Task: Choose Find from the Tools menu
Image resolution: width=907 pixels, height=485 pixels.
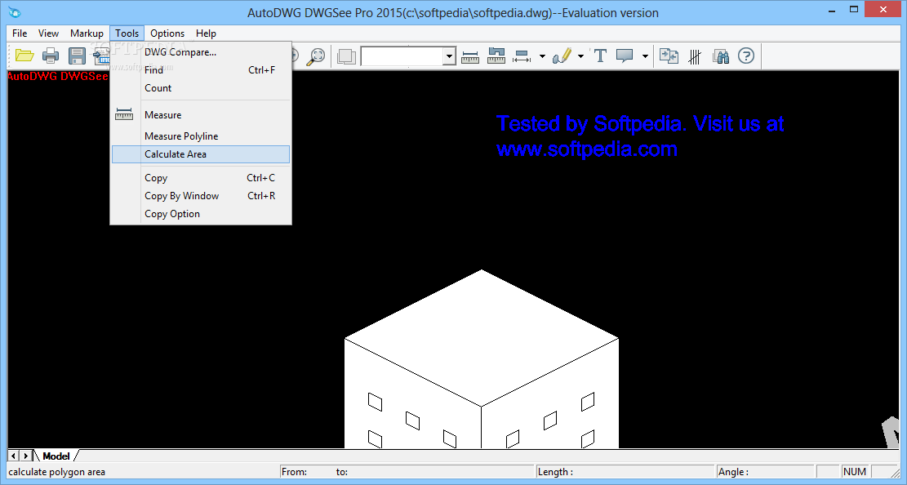Action: click(x=201, y=70)
